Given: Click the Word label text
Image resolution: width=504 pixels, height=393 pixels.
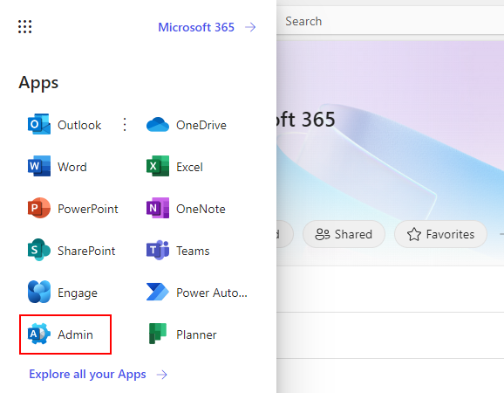Looking at the screenshot, I should tap(72, 167).
